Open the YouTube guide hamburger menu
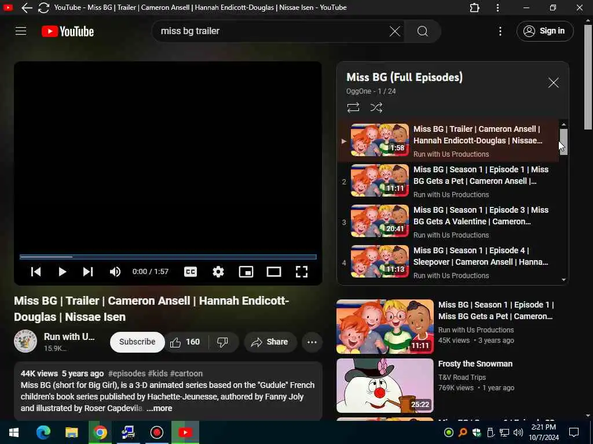The image size is (593, 444). [21, 31]
